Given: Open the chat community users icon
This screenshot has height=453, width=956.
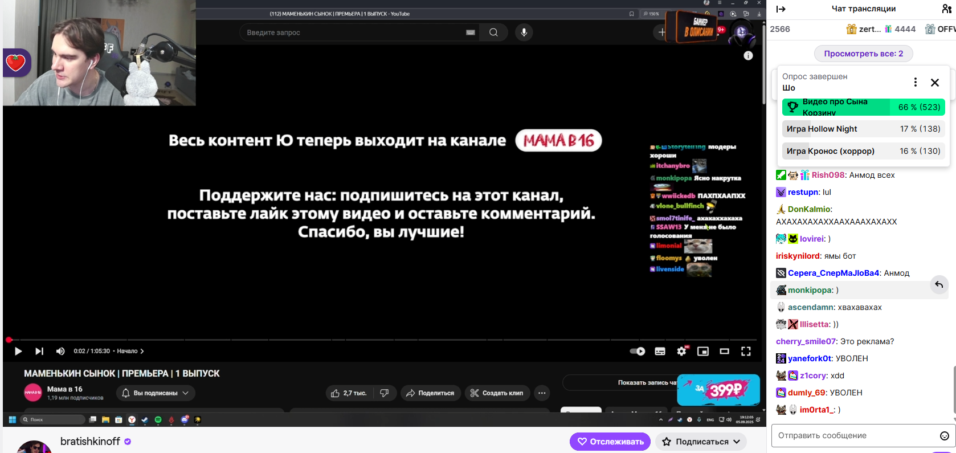Looking at the screenshot, I should click(947, 9).
